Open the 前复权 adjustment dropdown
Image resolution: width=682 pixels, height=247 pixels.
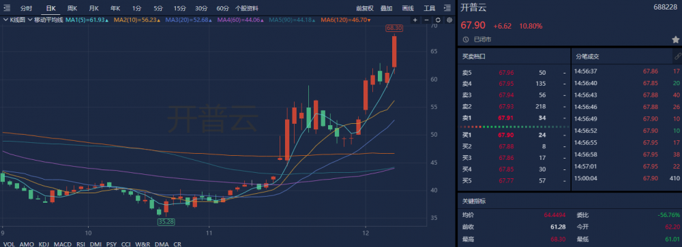364,8
